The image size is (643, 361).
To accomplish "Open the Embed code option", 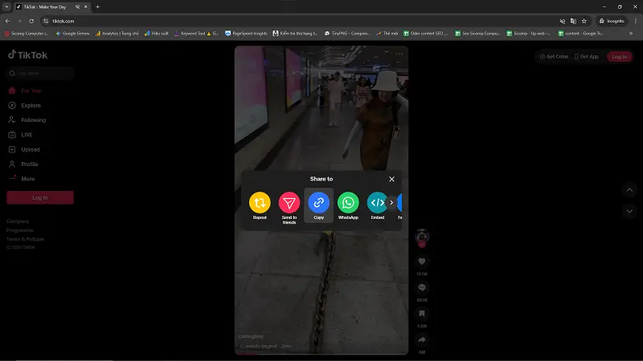I will [377, 205].
